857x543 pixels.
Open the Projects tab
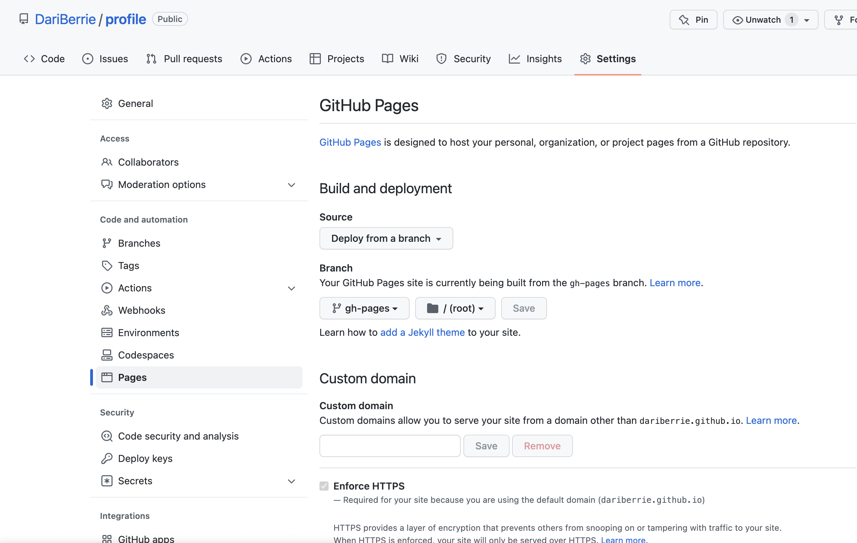point(337,59)
